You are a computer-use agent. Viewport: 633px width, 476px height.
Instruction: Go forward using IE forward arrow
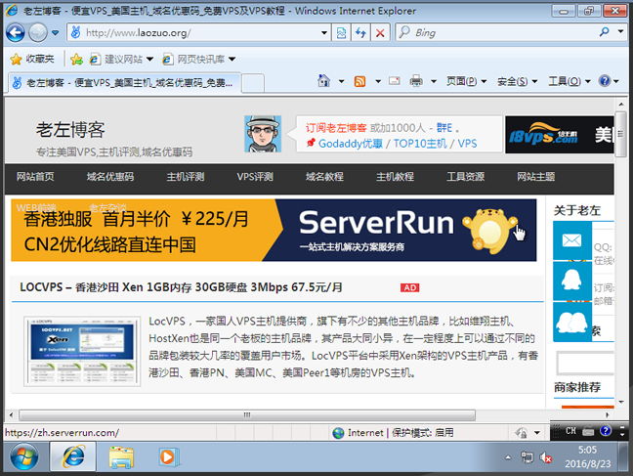pyautogui.click(x=38, y=32)
